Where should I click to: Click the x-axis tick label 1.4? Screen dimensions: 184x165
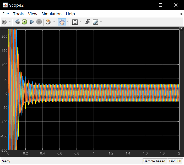pos(128,153)
